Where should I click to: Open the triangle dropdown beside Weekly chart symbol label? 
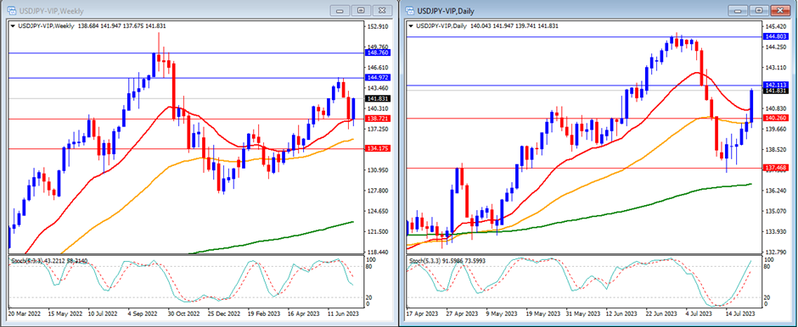[x=13, y=26]
